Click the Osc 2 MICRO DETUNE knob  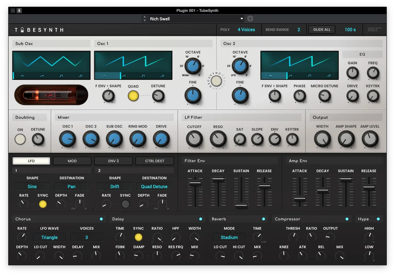click(x=325, y=96)
